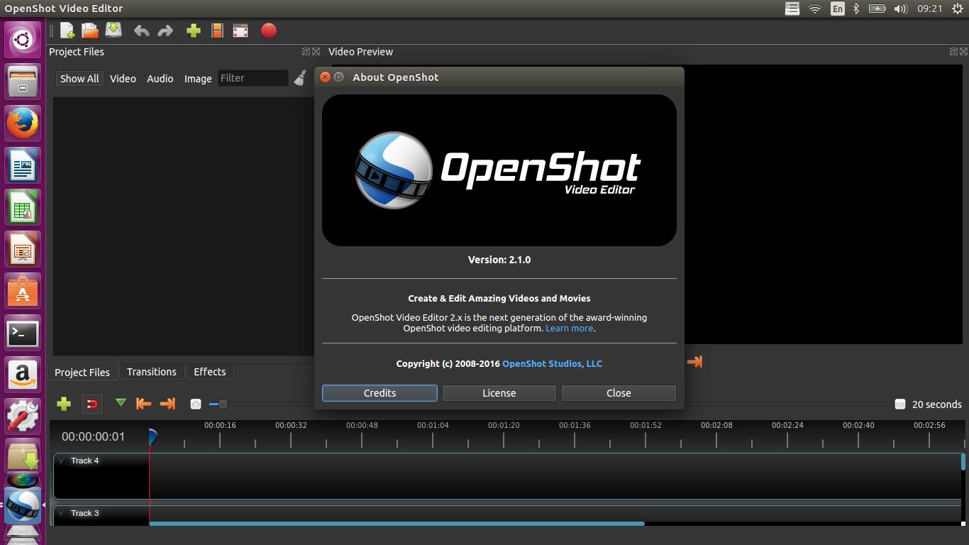This screenshot has height=545, width=969.
Task: Click the blue playhead marker on the ruler
Action: tap(152, 437)
